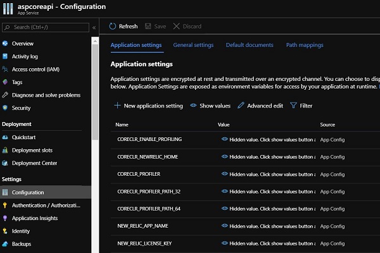The image size is (380, 253).
Task: Click Advanced edit label
Action: (x=265, y=106)
